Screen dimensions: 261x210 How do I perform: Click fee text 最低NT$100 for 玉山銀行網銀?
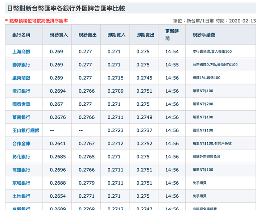click(203, 130)
